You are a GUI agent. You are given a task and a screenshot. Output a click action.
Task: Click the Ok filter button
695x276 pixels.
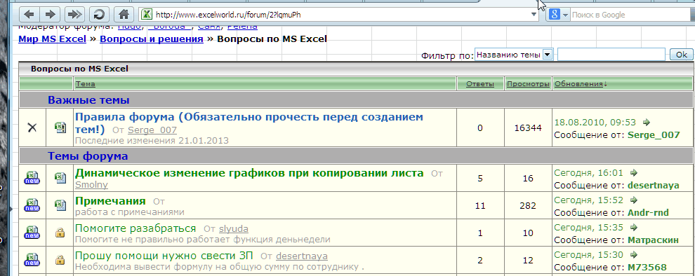[x=681, y=55]
